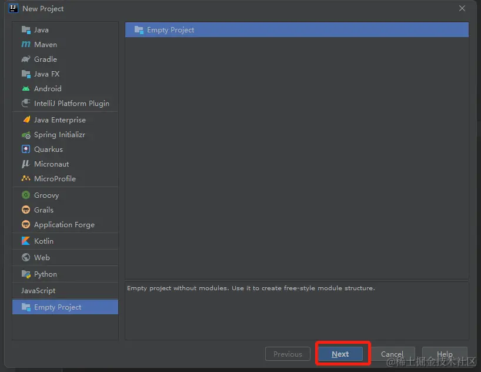Click the empty project description text
This screenshot has height=372, width=481.
(251, 288)
